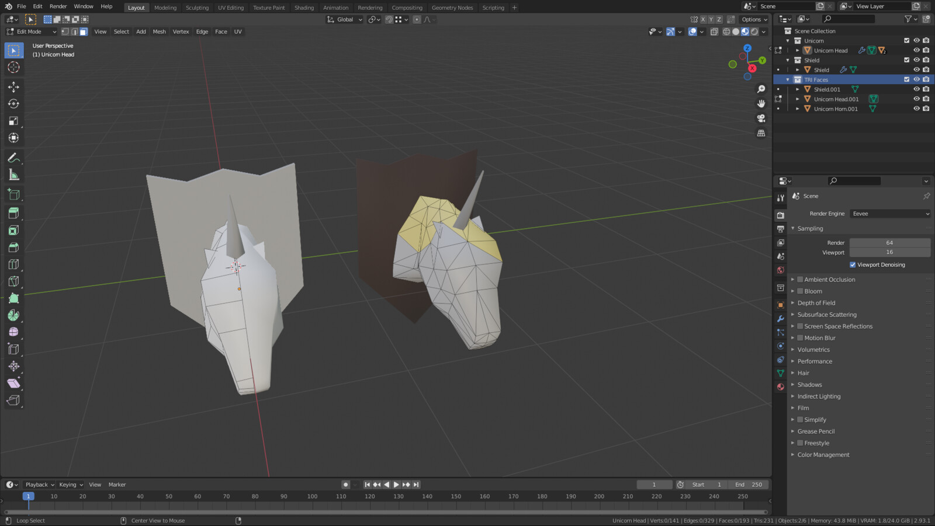Viewport: 935px width, 526px height.
Task: Jump to end frame button
Action: click(416, 485)
